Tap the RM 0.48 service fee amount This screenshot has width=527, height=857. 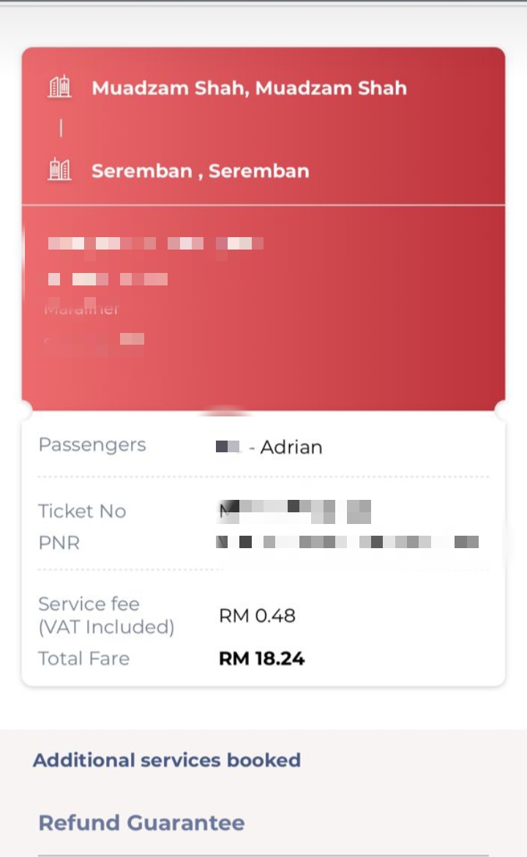tap(257, 615)
